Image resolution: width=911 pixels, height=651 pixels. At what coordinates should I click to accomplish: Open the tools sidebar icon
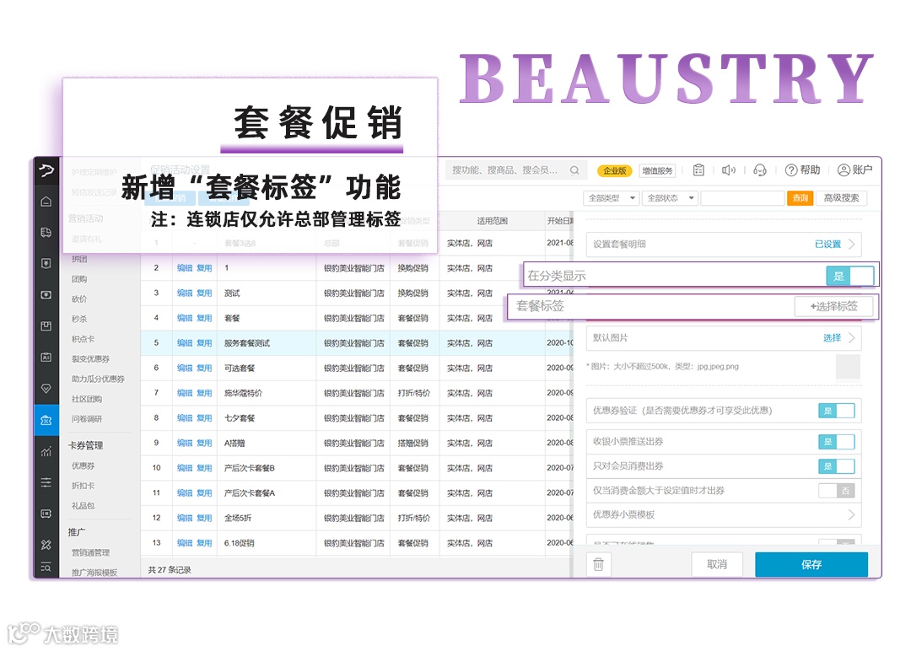tap(46, 545)
